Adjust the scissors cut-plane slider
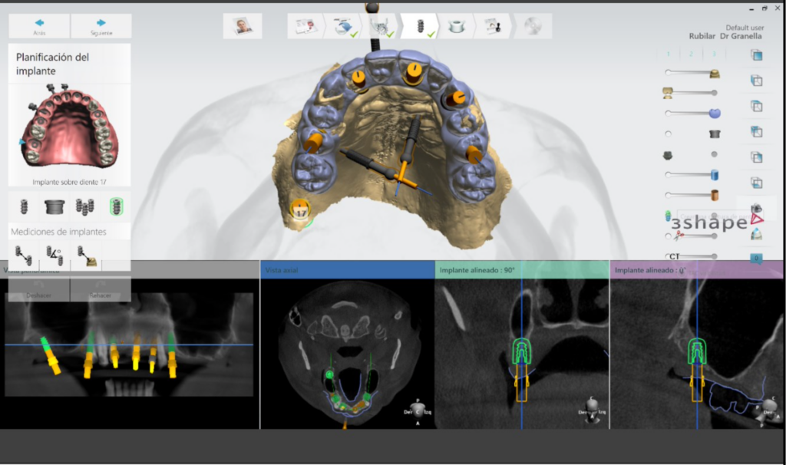 (x=692, y=236)
